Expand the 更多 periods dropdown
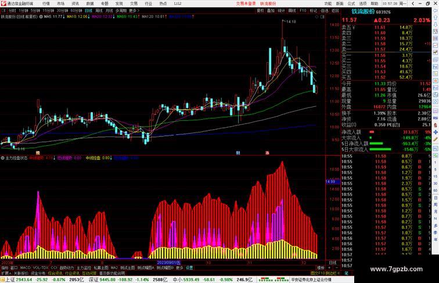 pos(134,10)
